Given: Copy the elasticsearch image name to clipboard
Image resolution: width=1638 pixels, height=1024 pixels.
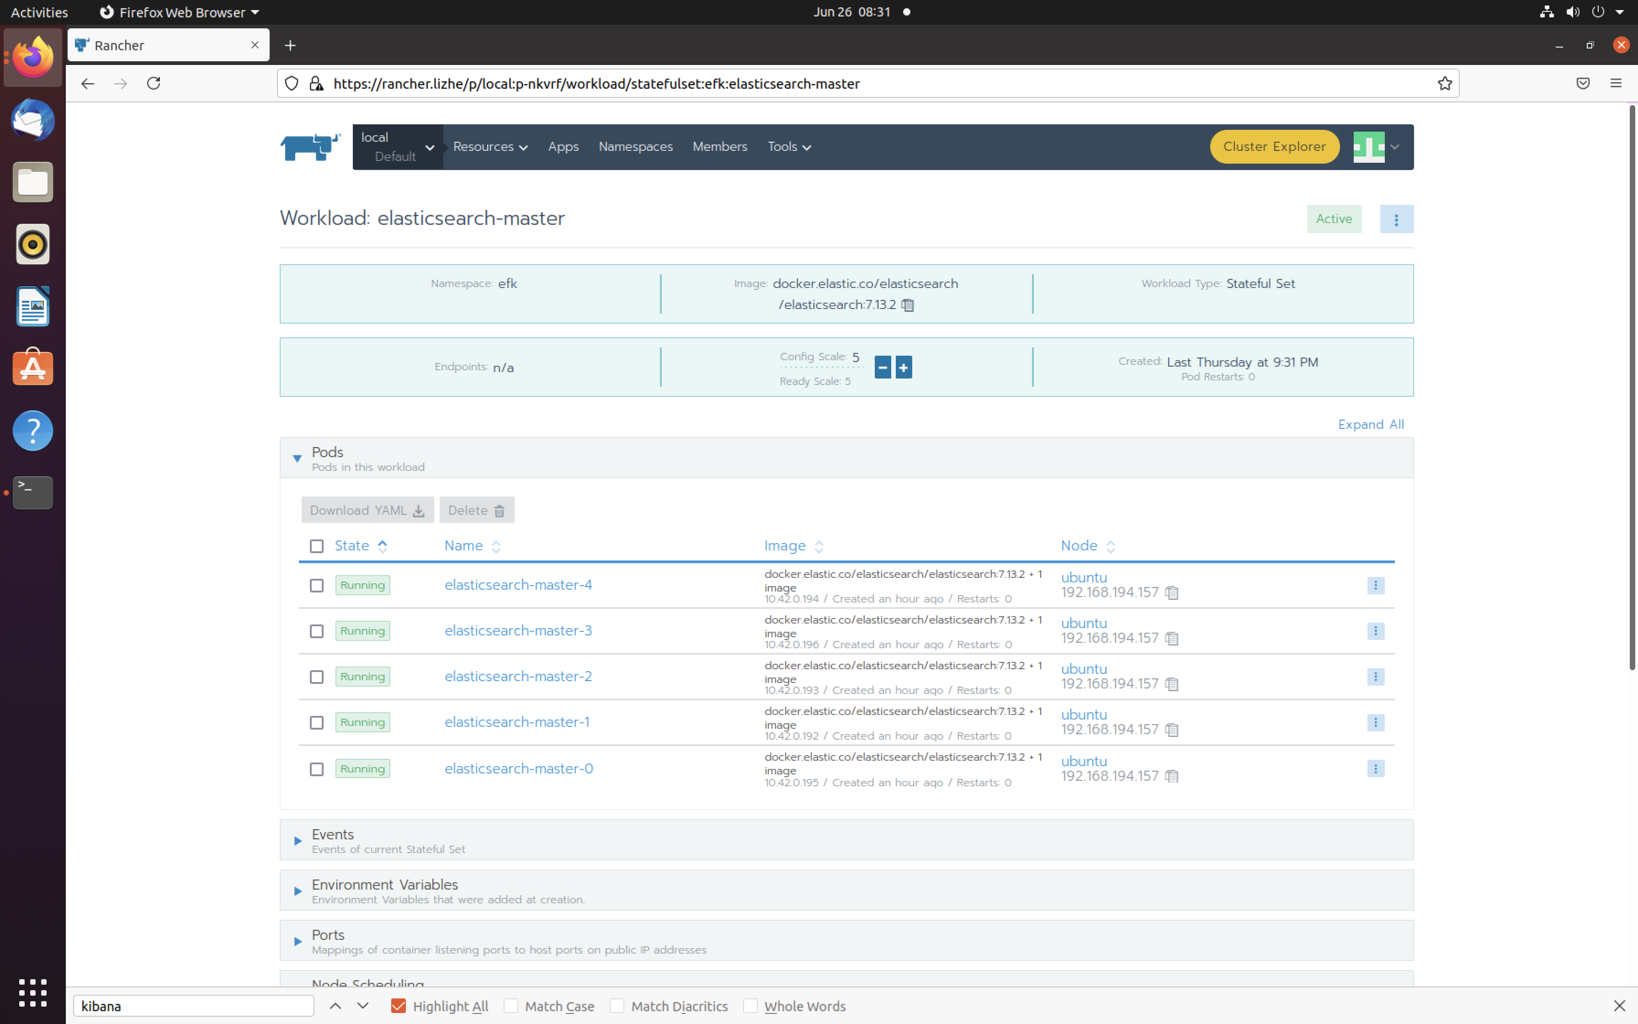Looking at the screenshot, I should 908,305.
